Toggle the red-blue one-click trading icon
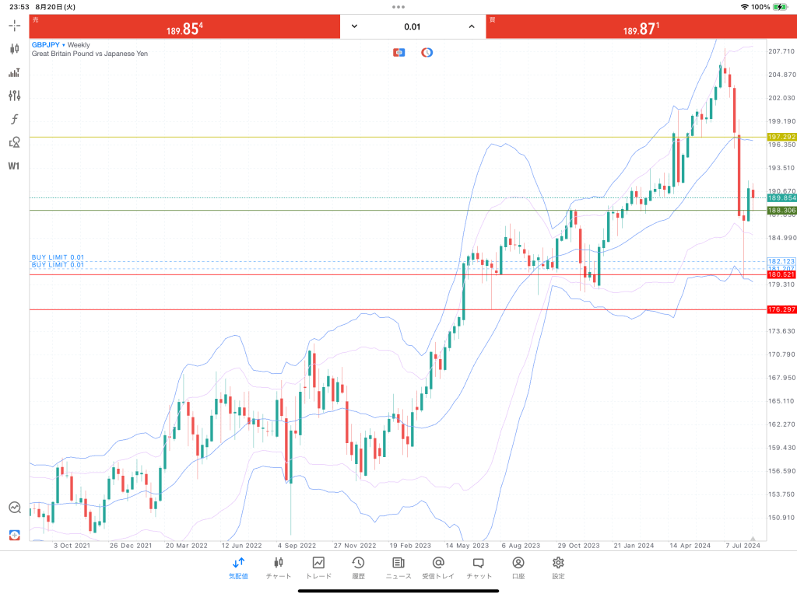Image resolution: width=797 pixels, height=597 pixels. coord(399,53)
